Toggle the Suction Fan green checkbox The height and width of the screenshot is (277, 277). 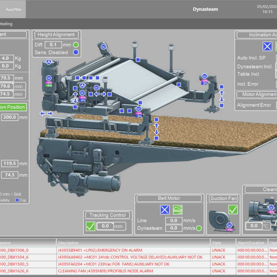click(233, 209)
